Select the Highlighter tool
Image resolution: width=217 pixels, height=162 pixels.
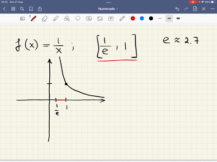pyautogui.click(x=56, y=18)
